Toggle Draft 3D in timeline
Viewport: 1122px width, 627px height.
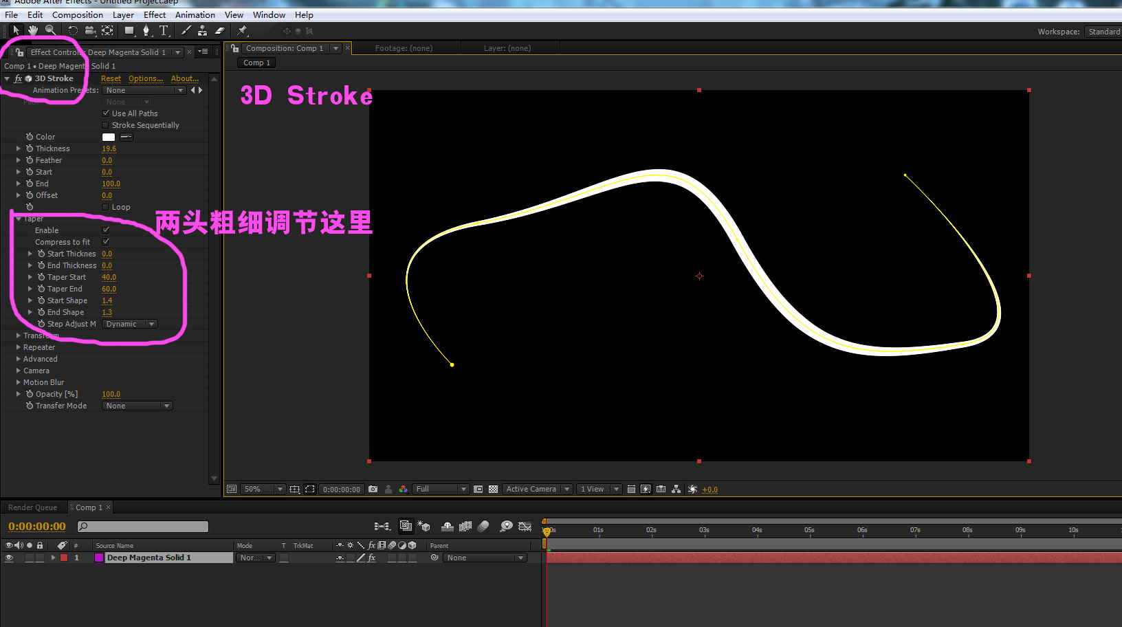pyautogui.click(x=423, y=527)
